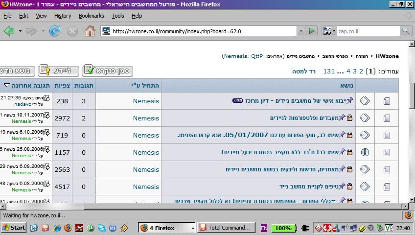The image size is (415, 235).
Task: Click the green Go arrow beside address bar
Action: [312, 31]
